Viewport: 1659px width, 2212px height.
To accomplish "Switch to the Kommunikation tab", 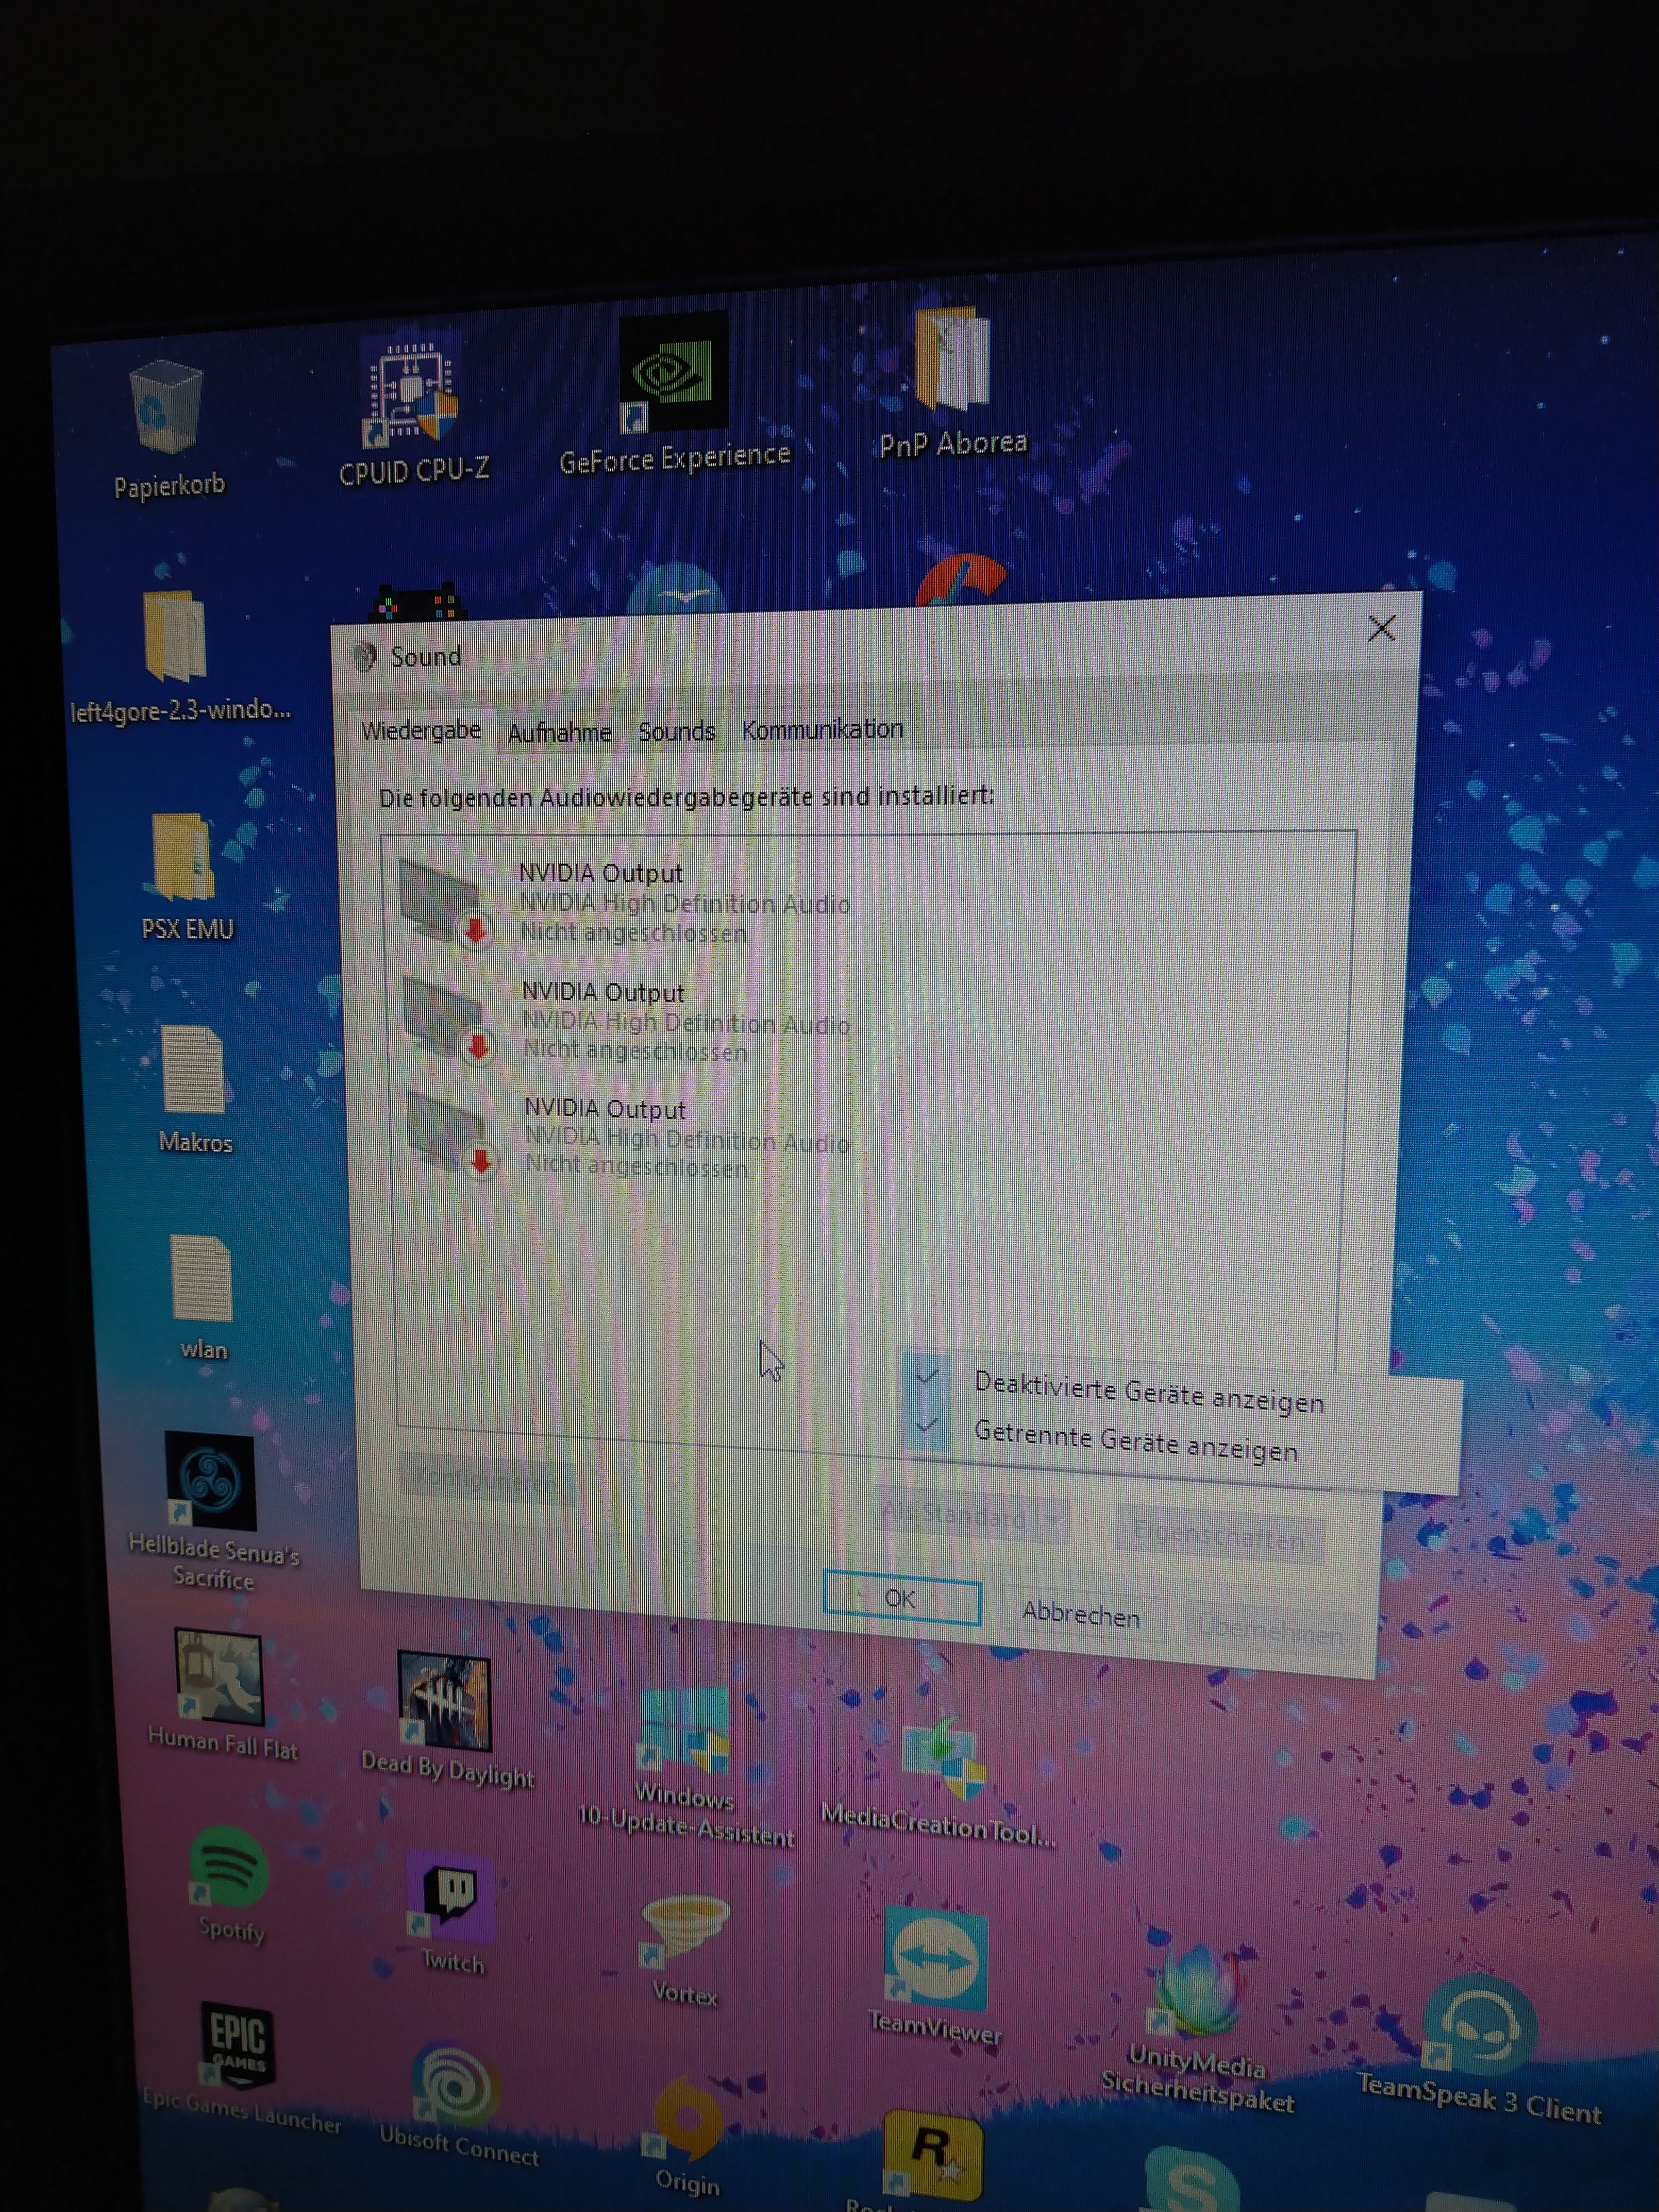I will (x=822, y=730).
